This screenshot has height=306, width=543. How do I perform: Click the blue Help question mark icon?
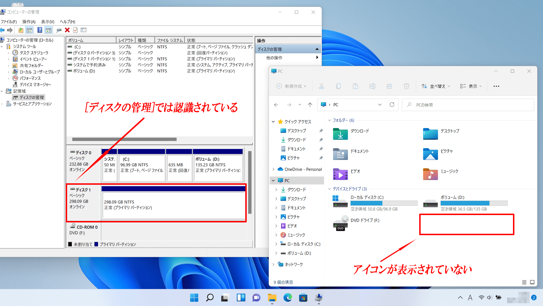point(40,30)
